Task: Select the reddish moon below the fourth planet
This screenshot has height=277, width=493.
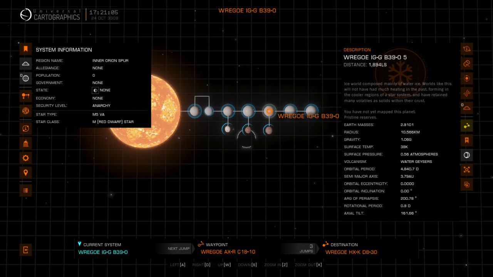Action: [248, 130]
